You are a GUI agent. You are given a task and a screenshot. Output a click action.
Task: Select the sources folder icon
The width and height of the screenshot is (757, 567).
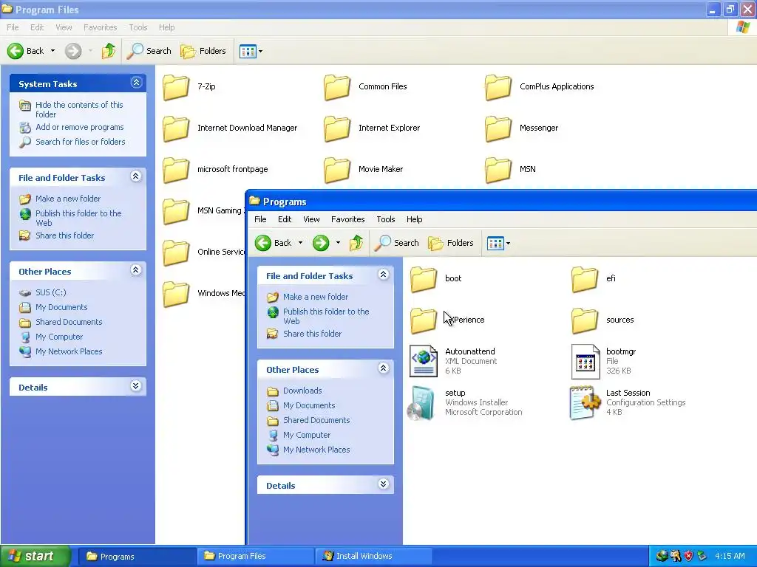[585, 320]
